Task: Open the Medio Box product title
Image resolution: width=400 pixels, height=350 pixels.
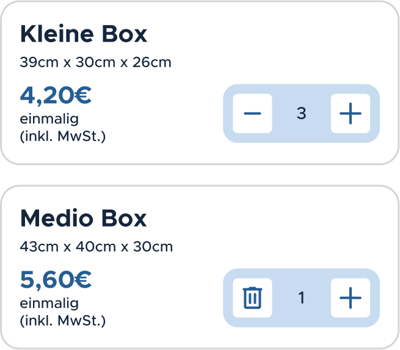Action: 84,218
